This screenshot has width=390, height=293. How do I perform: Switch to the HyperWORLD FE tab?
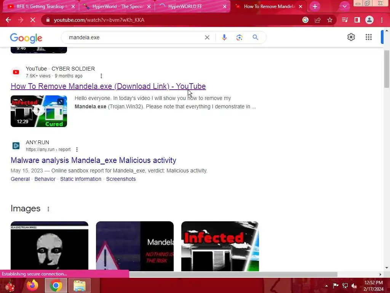coord(193,6)
